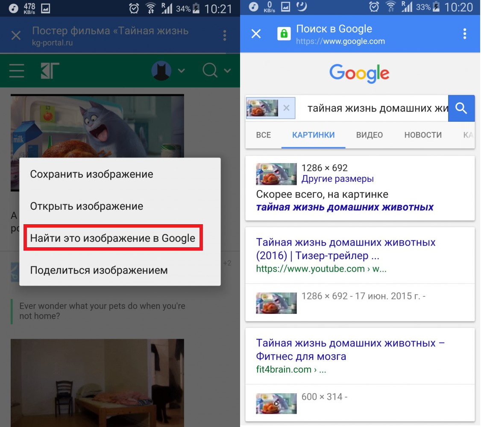
Task: Open the KG logo home icon
Action: (50, 71)
